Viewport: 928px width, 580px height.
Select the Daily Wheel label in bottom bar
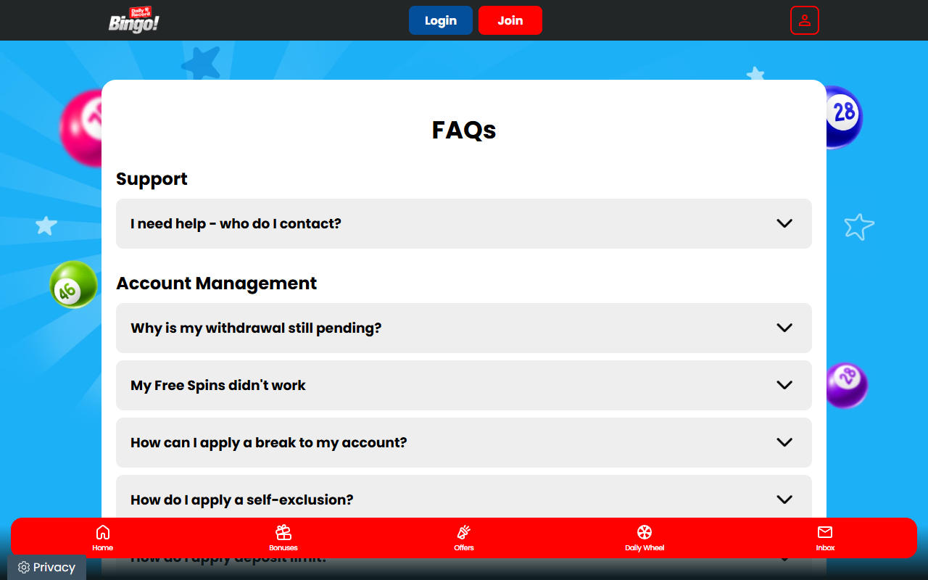(x=645, y=548)
